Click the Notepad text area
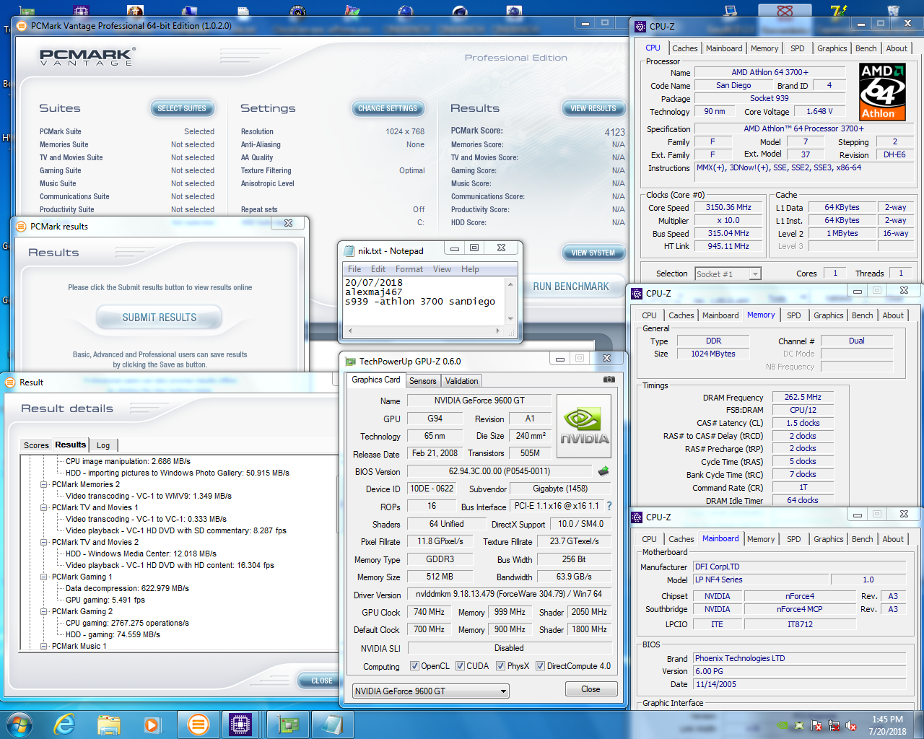 (424, 302)
